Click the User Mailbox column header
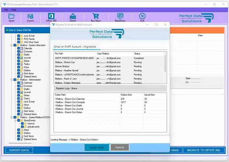Image resolution: width=229 pixels, height=162 pixels. [103, 53]
